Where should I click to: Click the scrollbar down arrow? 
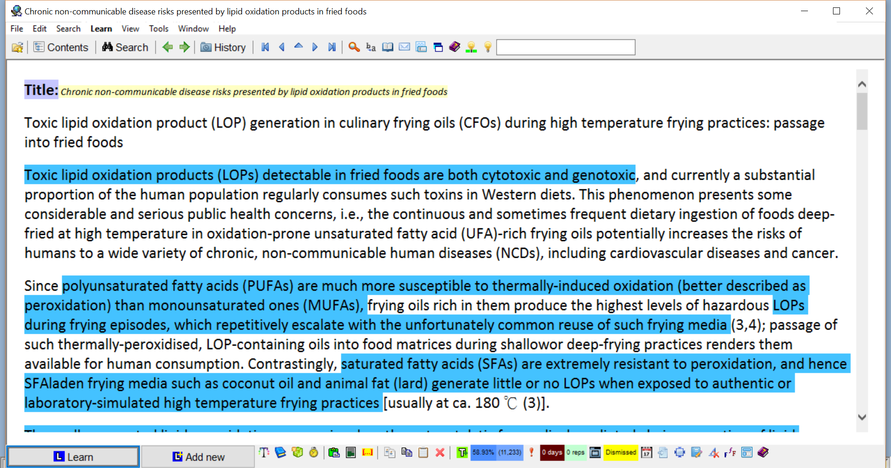pyautogui.click(x=862, y=417)
